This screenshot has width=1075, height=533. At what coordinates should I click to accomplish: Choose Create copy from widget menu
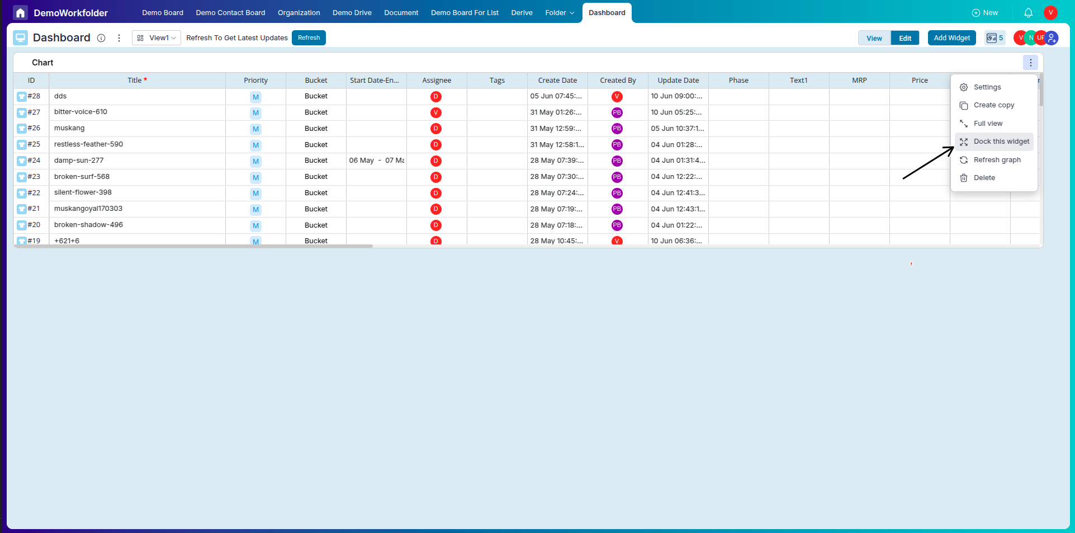[x=994, y=105]
